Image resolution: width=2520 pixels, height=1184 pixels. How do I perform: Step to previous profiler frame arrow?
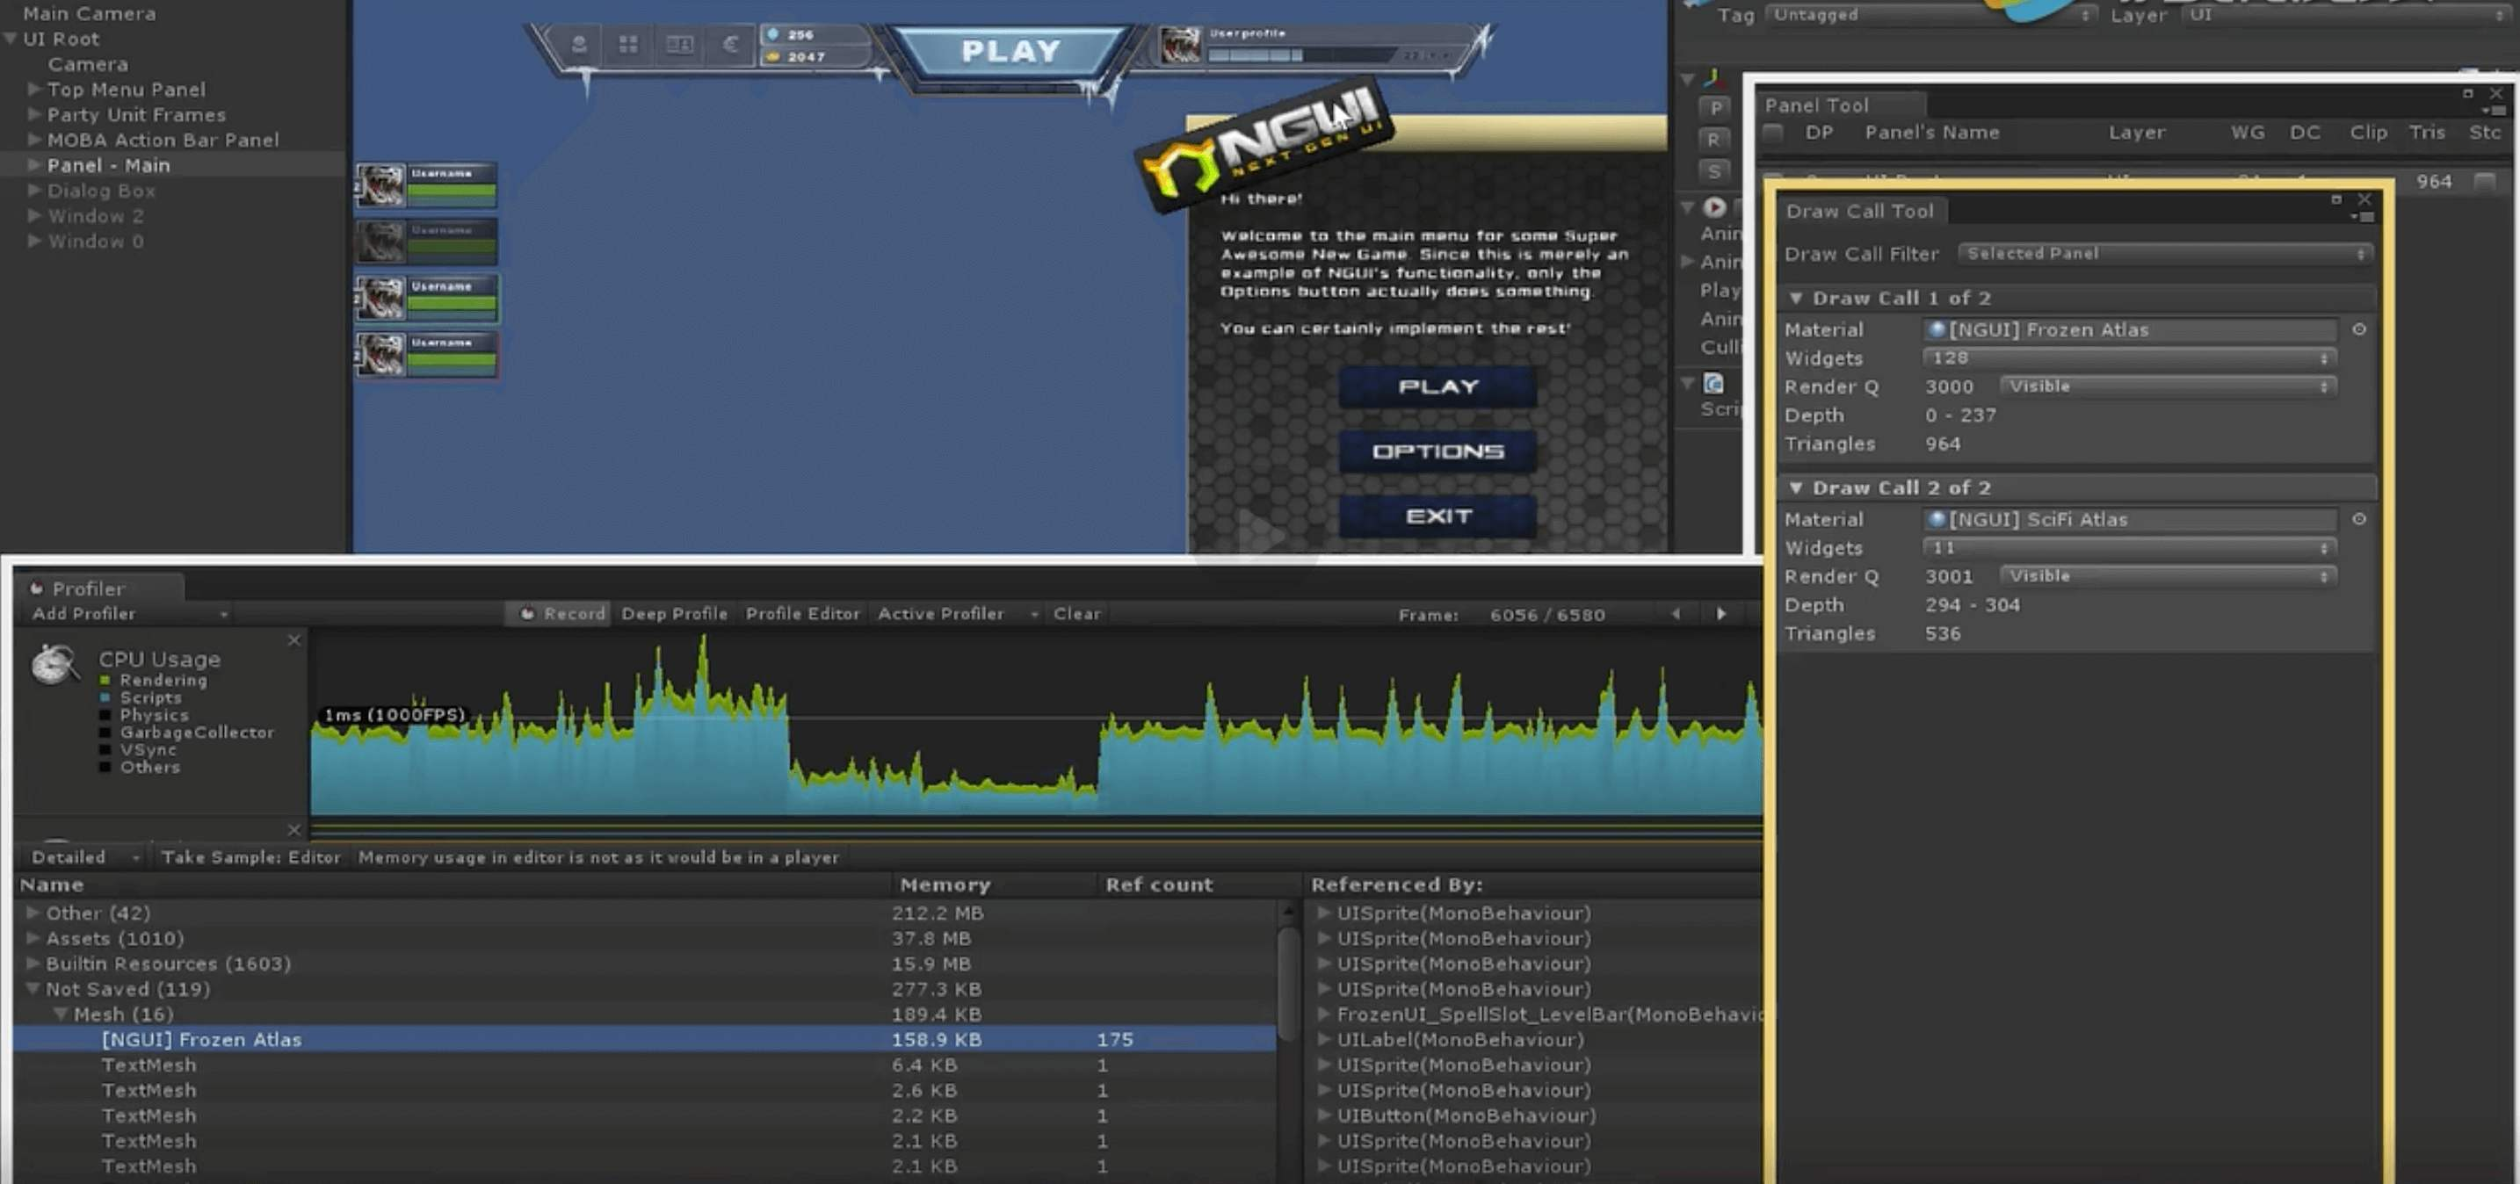[x=1676, y=614]
